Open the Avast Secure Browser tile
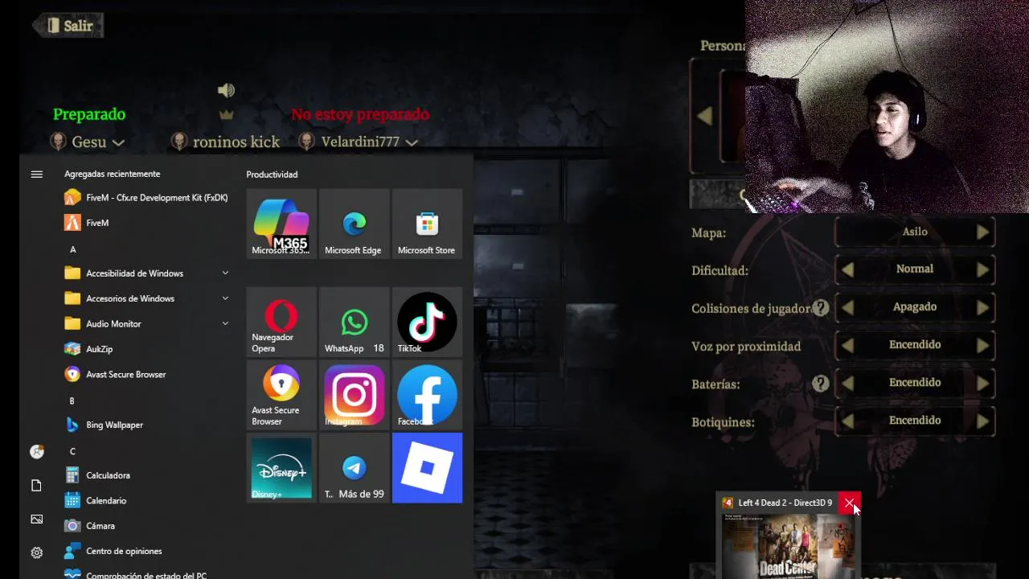 [281, 395]
